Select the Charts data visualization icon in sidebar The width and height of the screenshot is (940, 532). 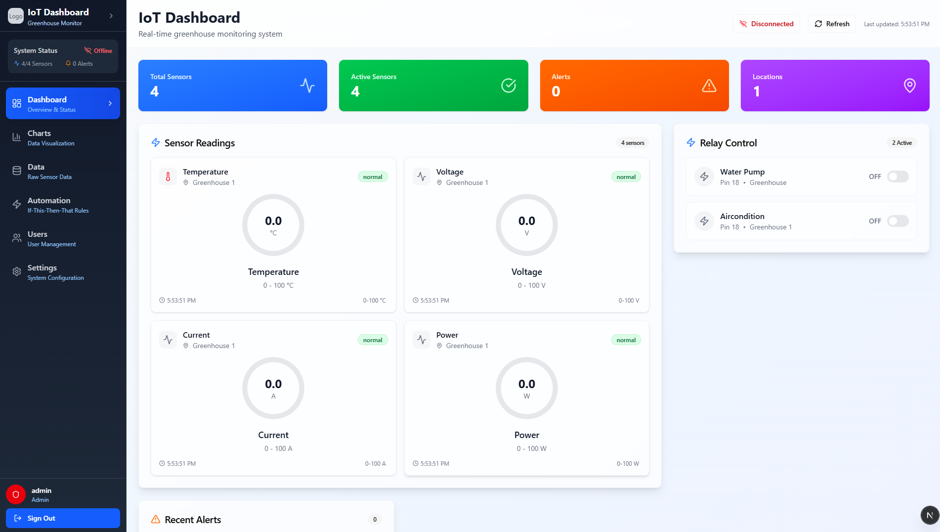point(16,137)
